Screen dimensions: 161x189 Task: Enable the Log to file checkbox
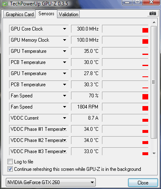coord(10,162)
